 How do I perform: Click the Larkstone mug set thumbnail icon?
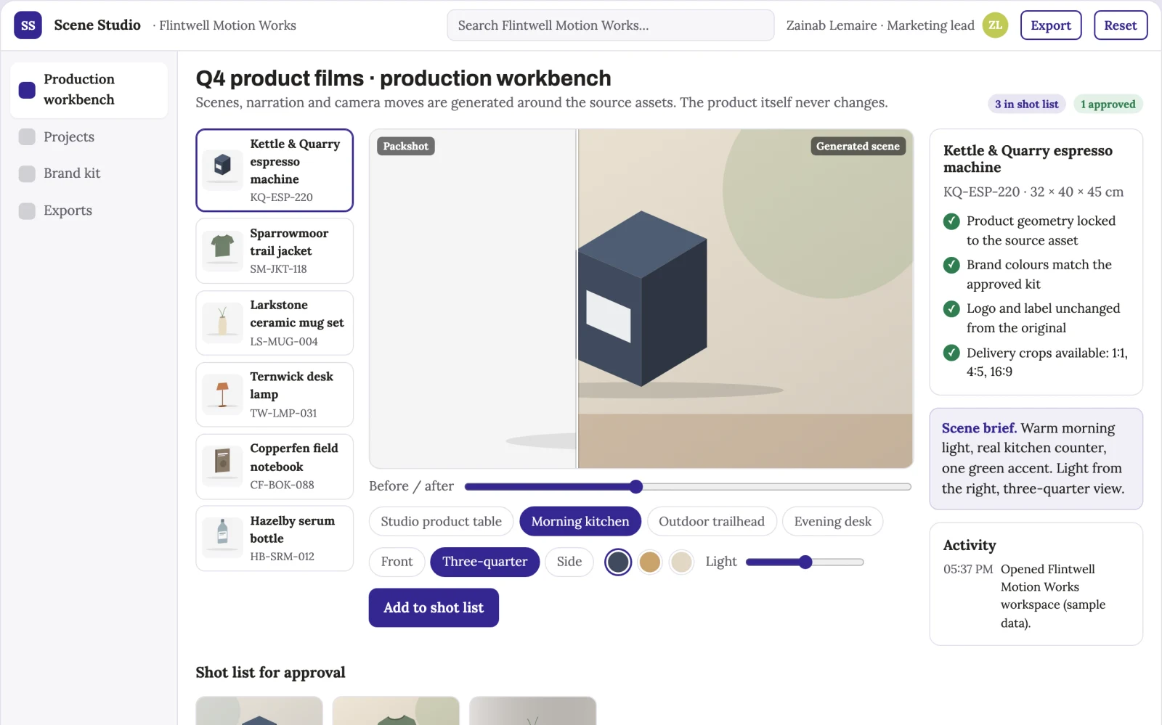pyautogui.click(x=222, y=323)
